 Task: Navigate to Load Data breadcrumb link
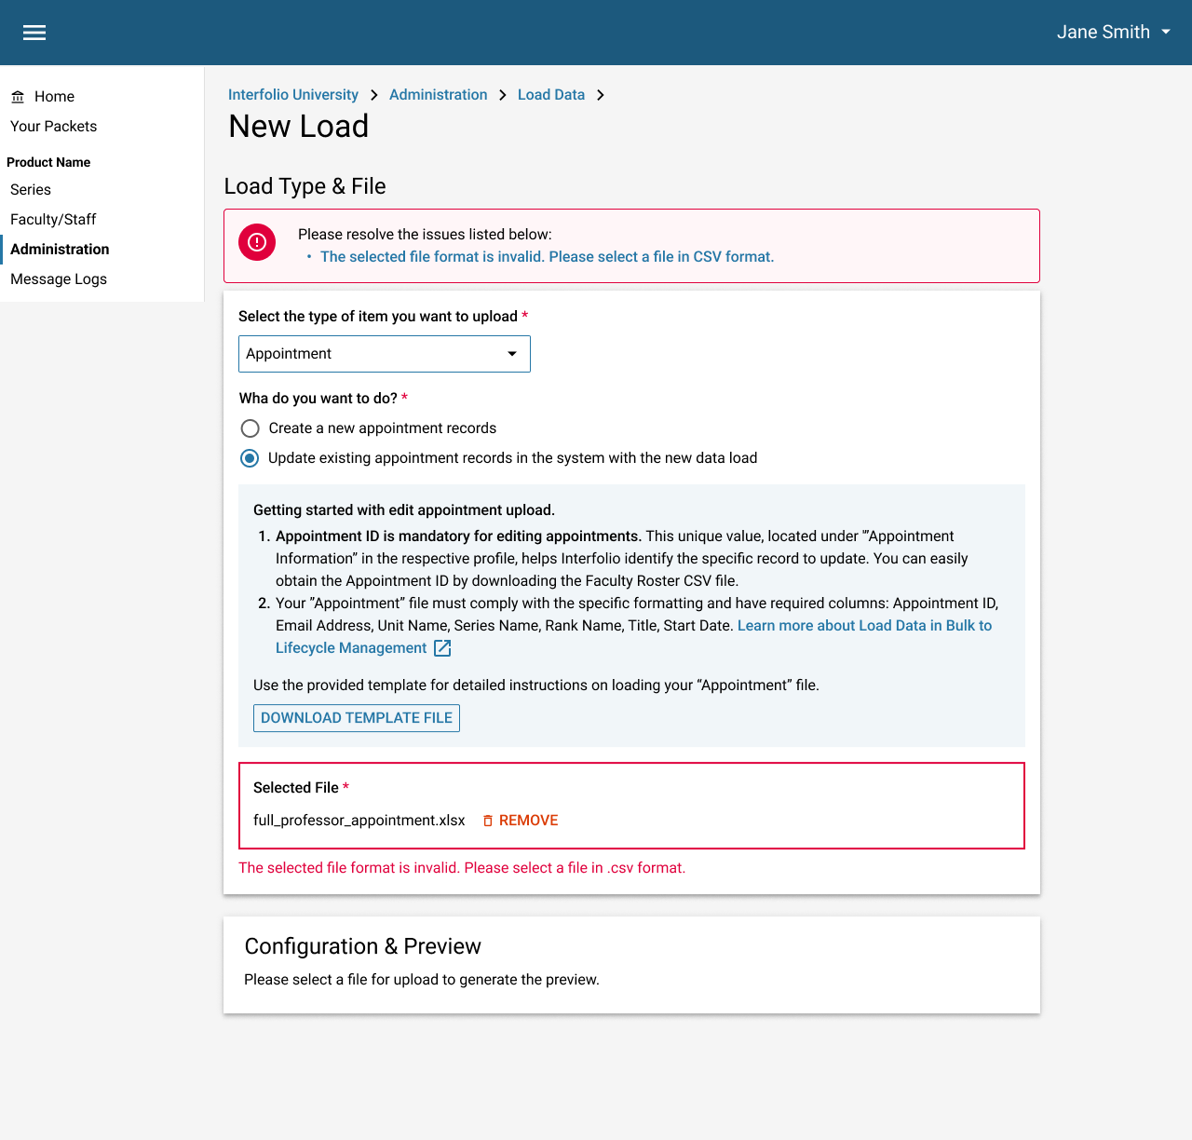pyautogui.click(x=551, y=95)
